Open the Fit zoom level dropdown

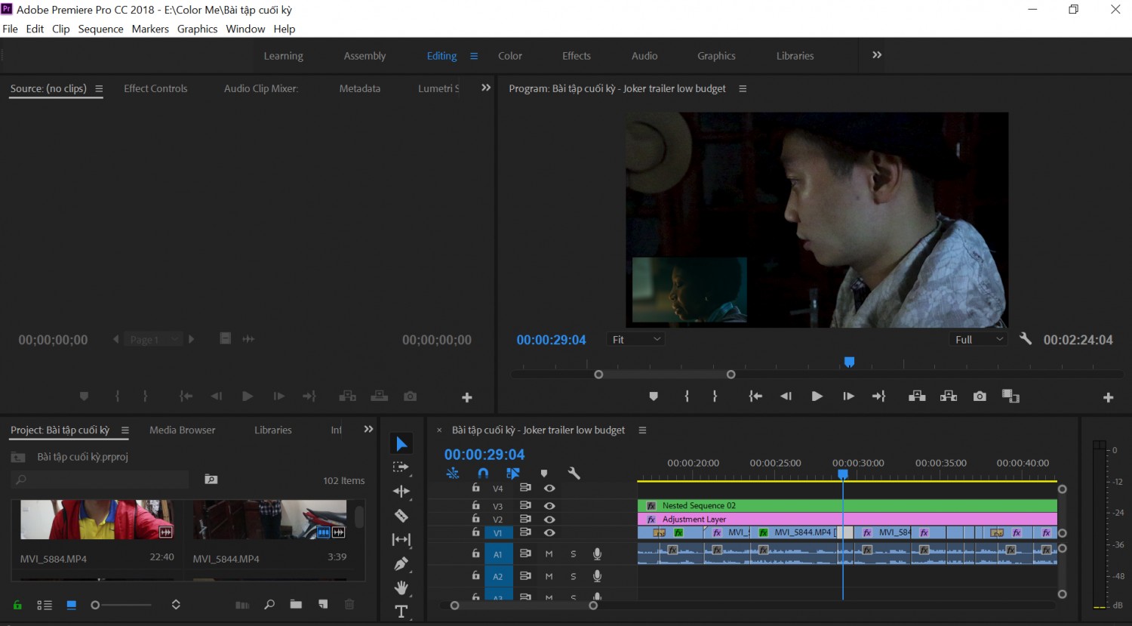(x=635, y=340)
